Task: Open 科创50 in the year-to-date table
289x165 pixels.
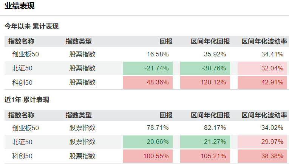Action: point(22,82)
